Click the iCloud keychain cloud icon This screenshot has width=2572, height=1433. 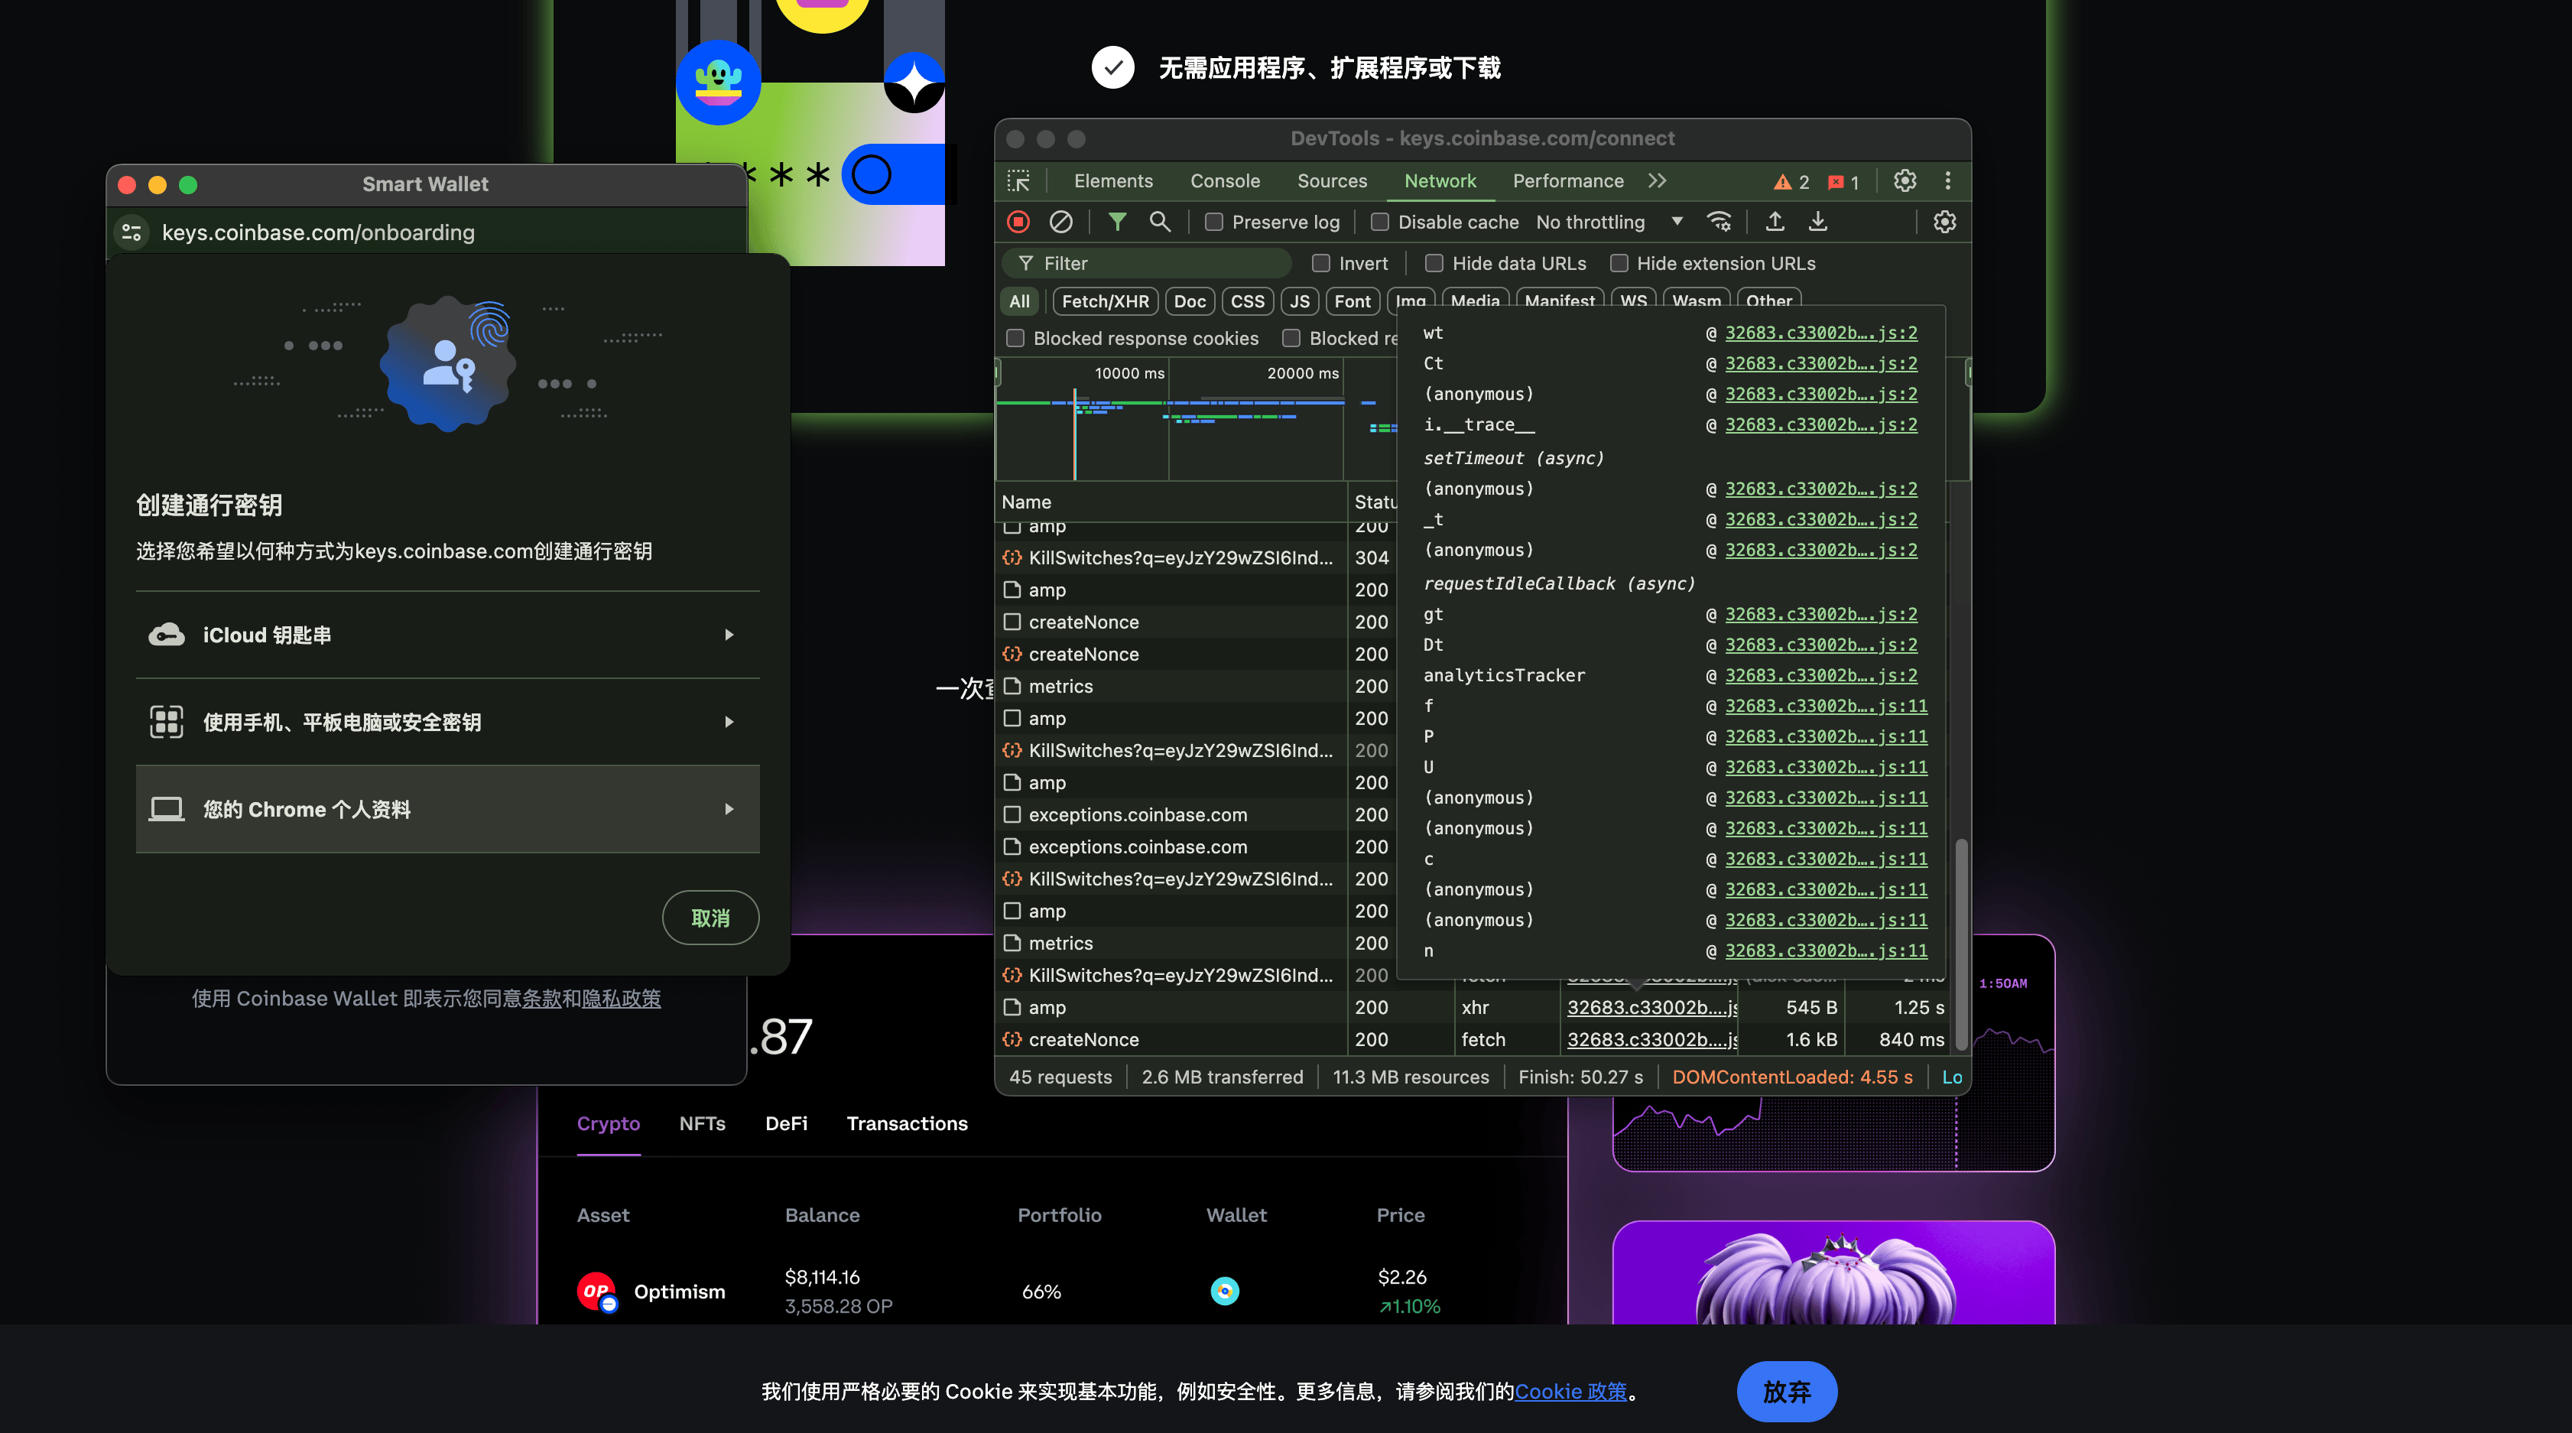(x=166, y=635)
